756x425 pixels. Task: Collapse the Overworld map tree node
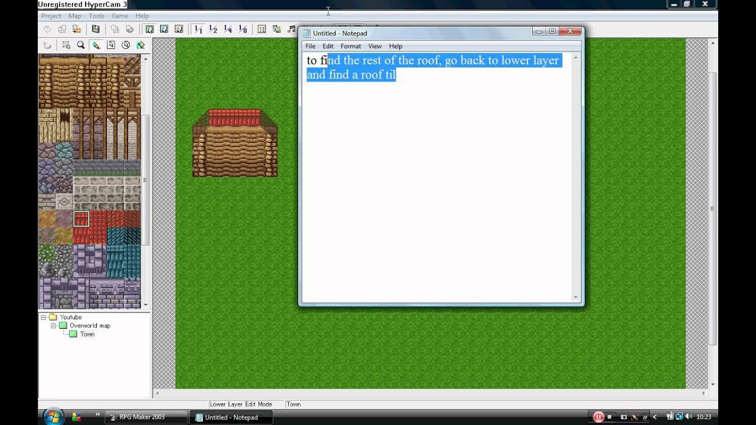(53, 325)
